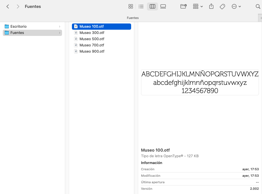Go forward with the right chevron
The image size is (262, 194).
coord(18,7)
